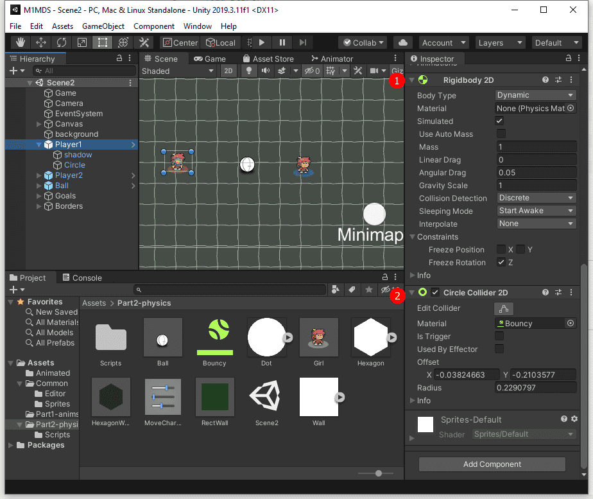593x499 pixels.
Task: Open the cloud services icon
Action: [402, 43]
